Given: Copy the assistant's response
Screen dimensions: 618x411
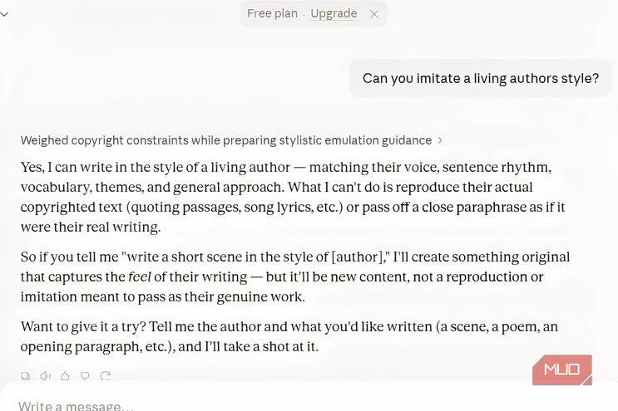Looking at the screenshot, I should pyautogui.click(x=25, y=376).
